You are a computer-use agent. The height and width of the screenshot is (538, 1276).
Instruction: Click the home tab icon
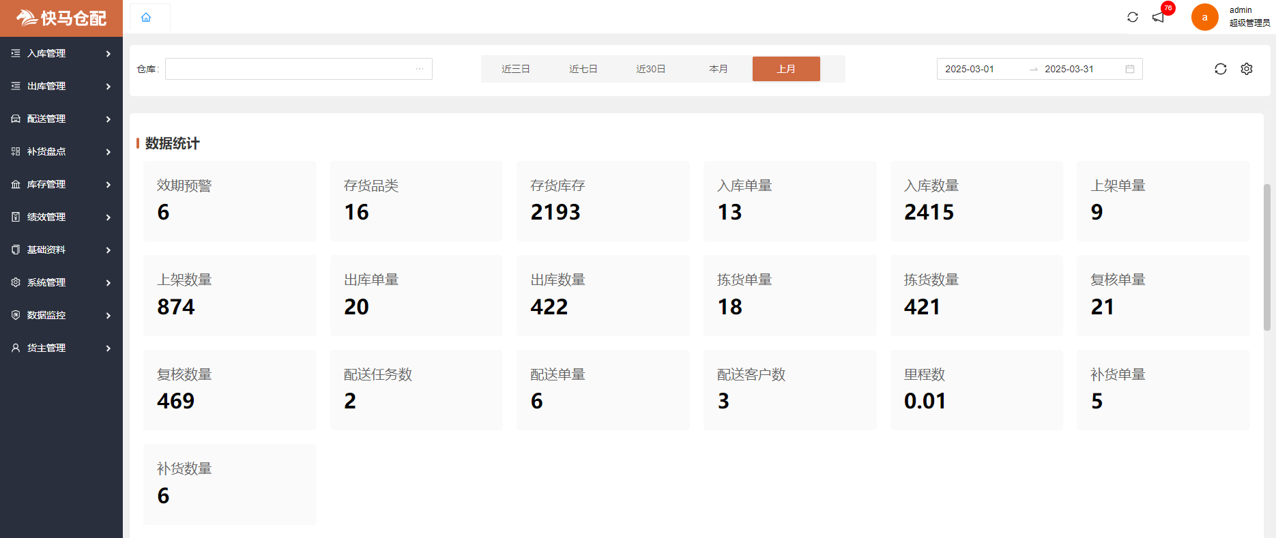pyautogui.click(x=146, y=17)
